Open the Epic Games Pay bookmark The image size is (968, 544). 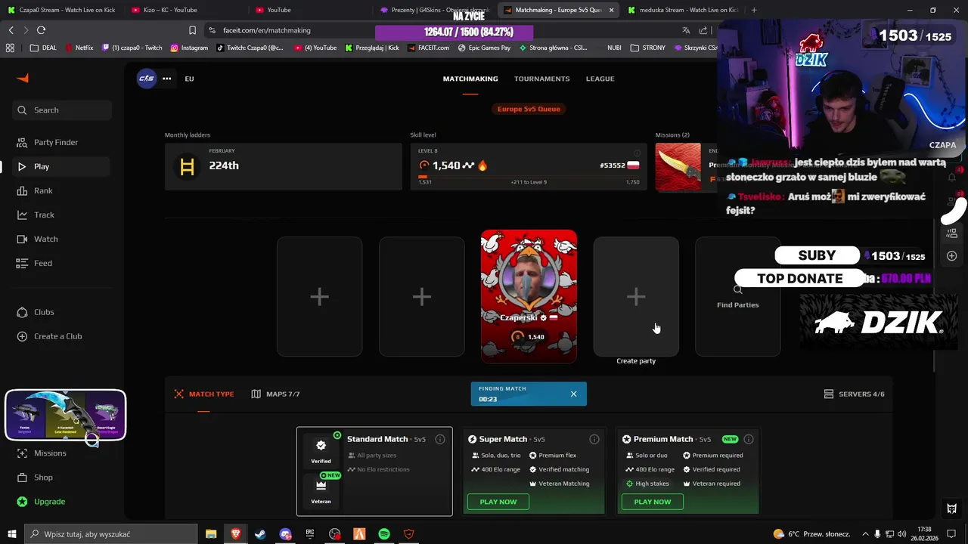click(484, 48)
